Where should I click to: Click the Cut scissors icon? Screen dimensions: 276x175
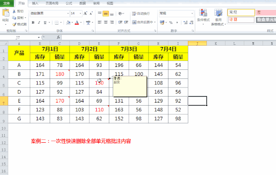pyautogui.click(x=14, y=11)
